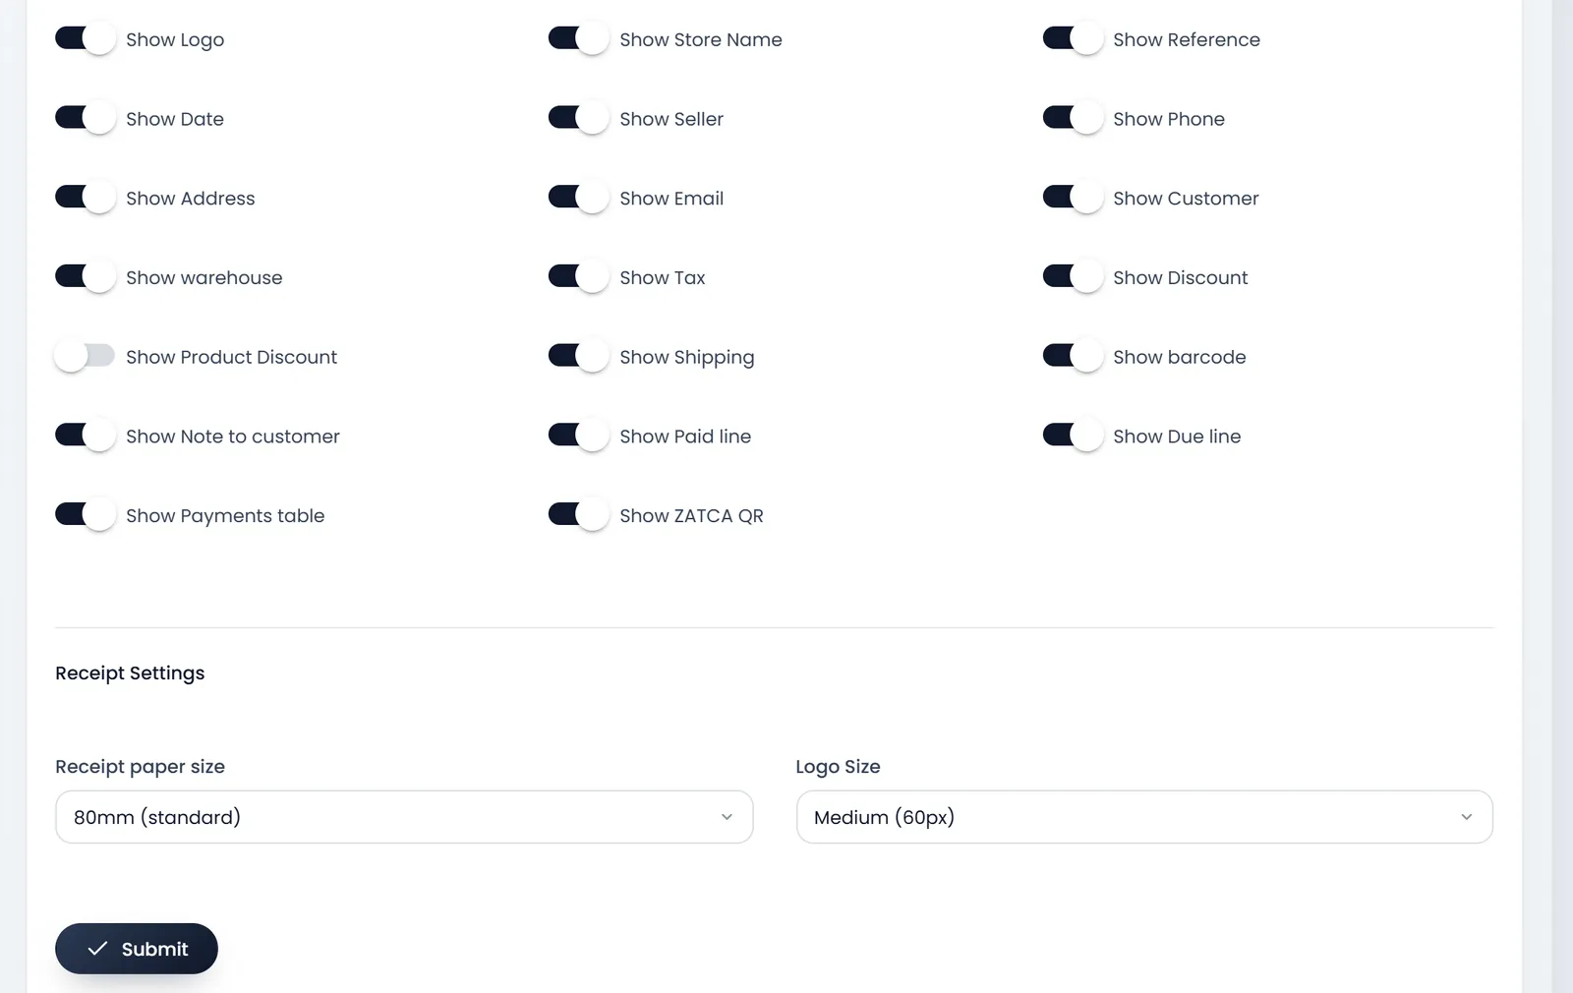
Task: Open the Logo Size dropdown
Action: 1144,817
